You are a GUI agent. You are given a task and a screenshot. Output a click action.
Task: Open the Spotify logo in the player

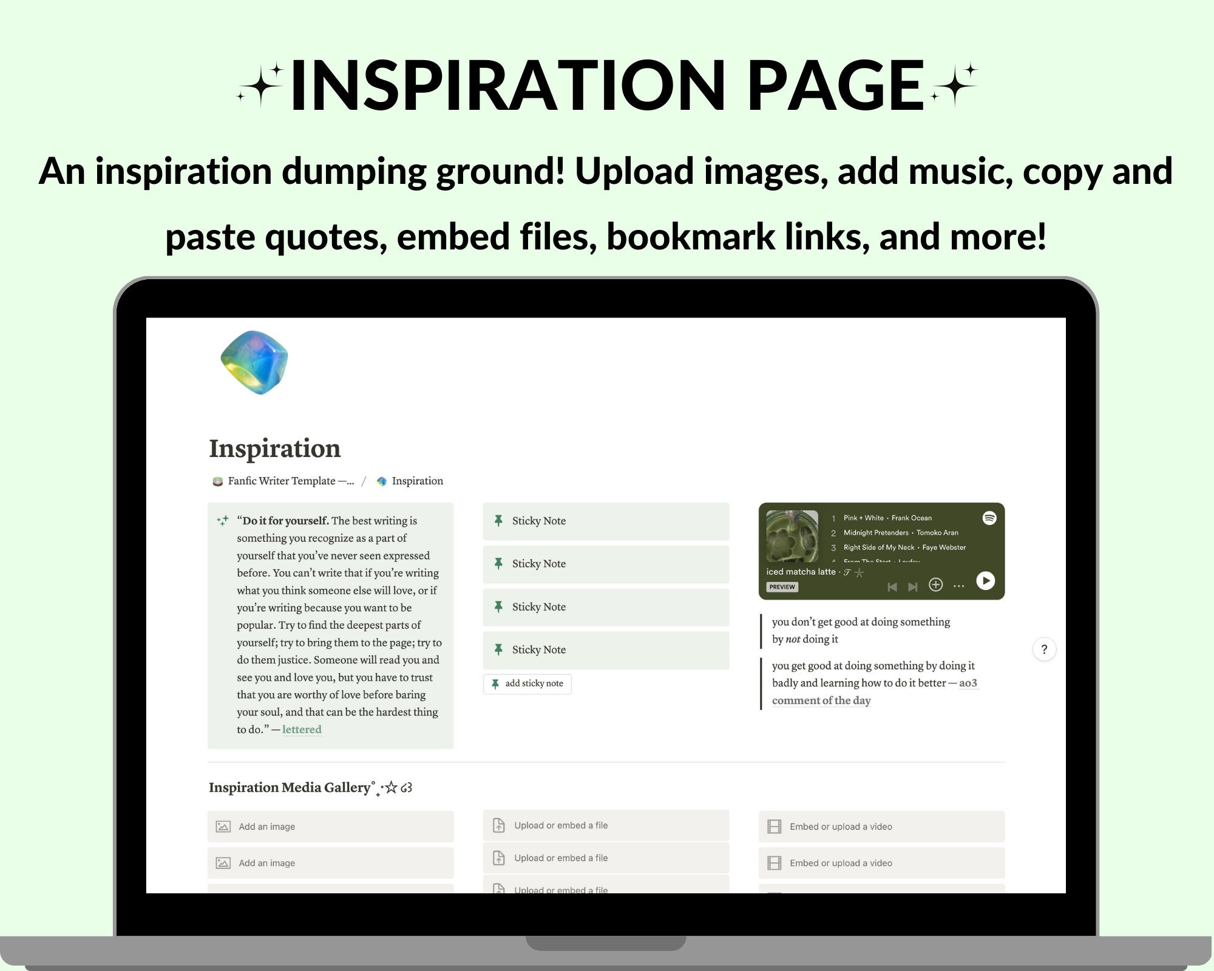point(989,518)
